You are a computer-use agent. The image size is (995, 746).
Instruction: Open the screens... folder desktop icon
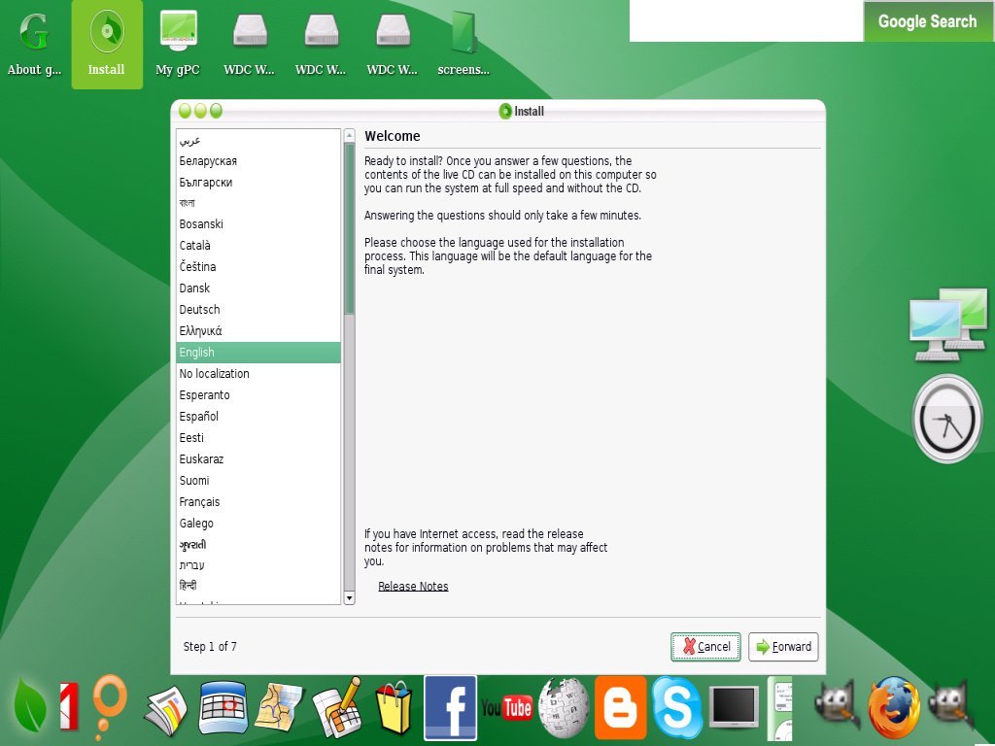[x=463, y=45]
